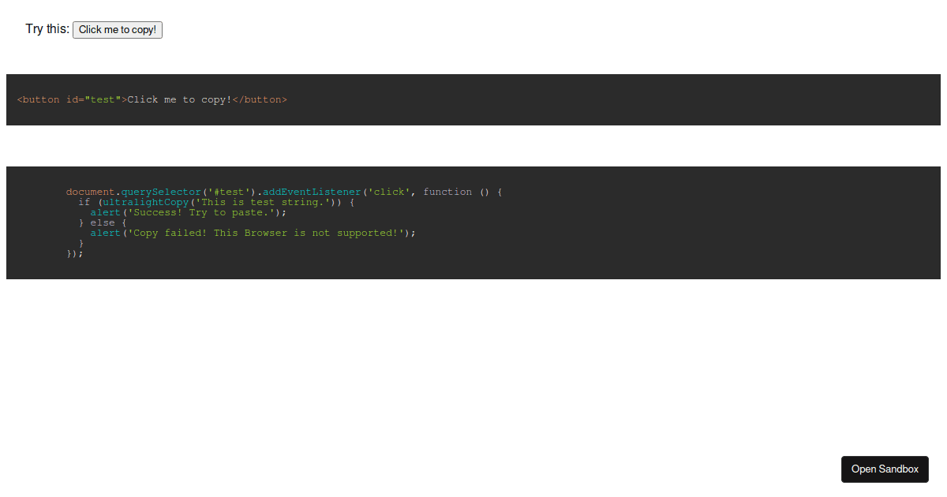Select the closing }); line of code
This screenshot has width=947, height=497.
pyautogui.click(x=74, y=252)
